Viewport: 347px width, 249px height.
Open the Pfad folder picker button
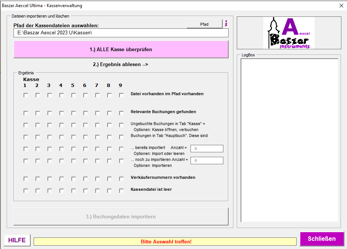click(x=204, y=24)
